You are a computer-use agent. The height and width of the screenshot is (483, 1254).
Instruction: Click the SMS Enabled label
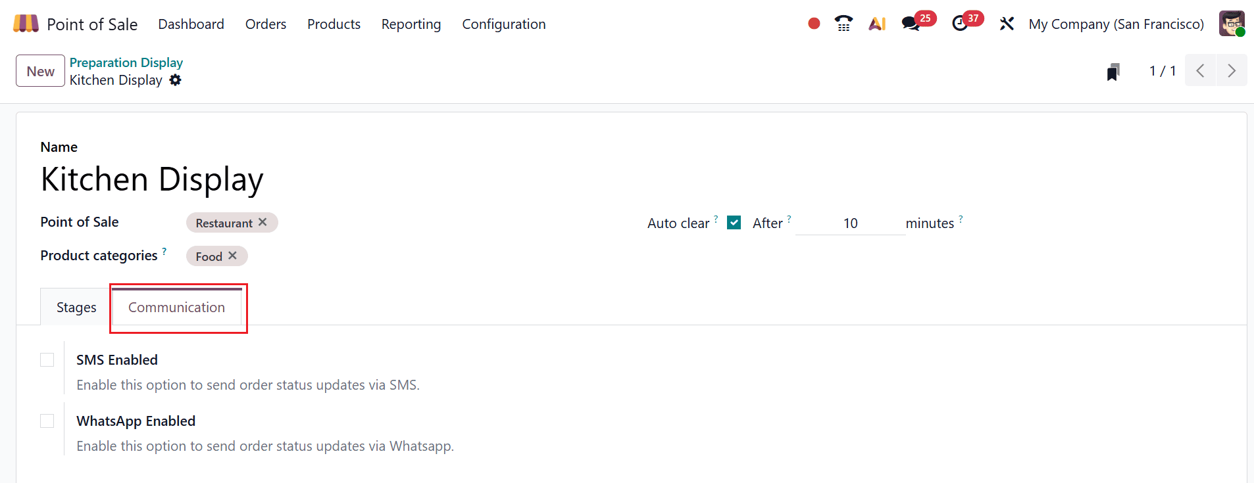pos(117,359)
